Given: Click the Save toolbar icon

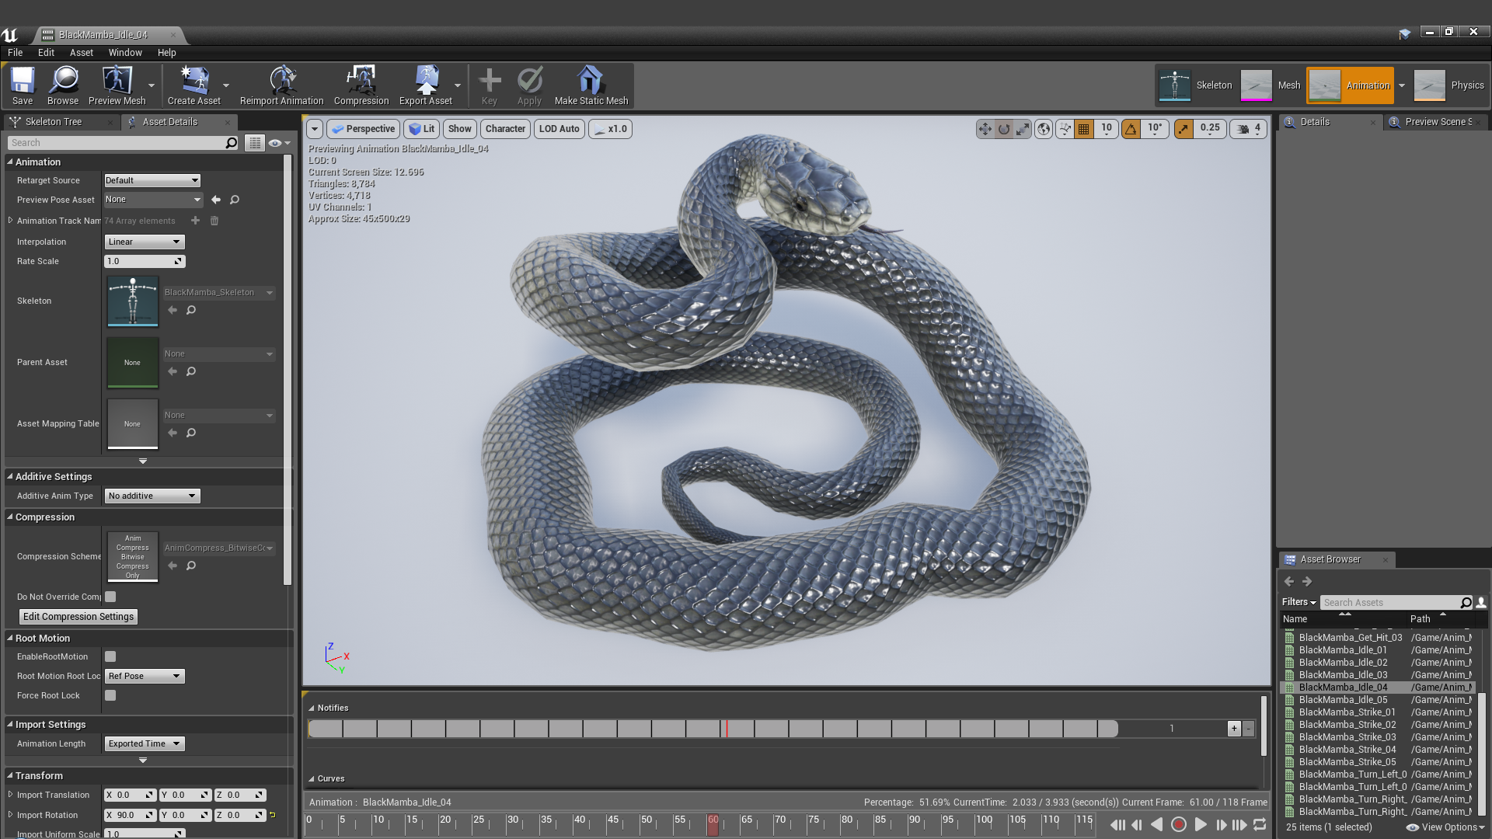Looking at the screenshot, I should [22, 81].
